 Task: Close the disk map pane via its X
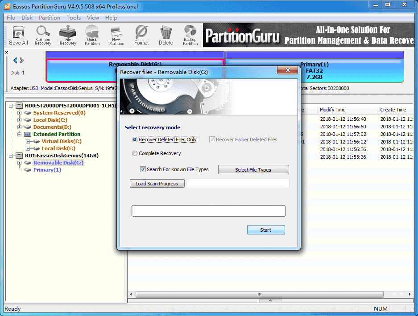(x=7, y=52)
